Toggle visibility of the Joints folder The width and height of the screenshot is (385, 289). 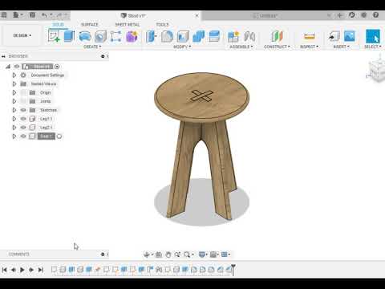click(x=23, y=101)
